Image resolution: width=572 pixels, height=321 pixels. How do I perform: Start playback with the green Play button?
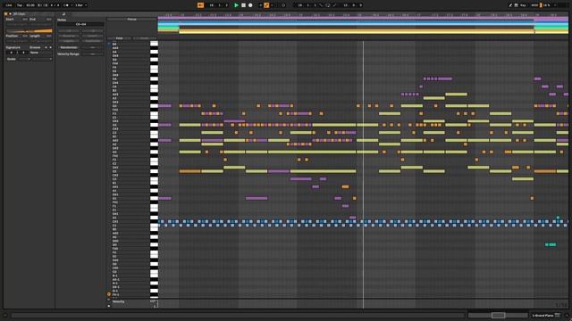click(x=236, y=5)
